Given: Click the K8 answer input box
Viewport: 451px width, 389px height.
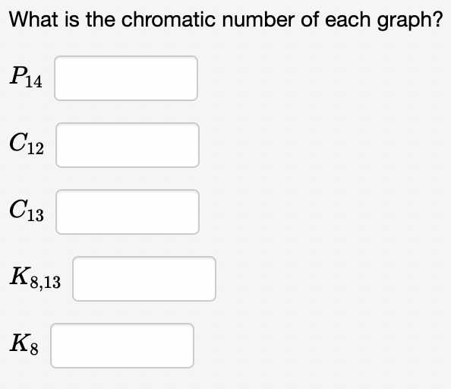Looking at the screenshot, I should [122, 346].
